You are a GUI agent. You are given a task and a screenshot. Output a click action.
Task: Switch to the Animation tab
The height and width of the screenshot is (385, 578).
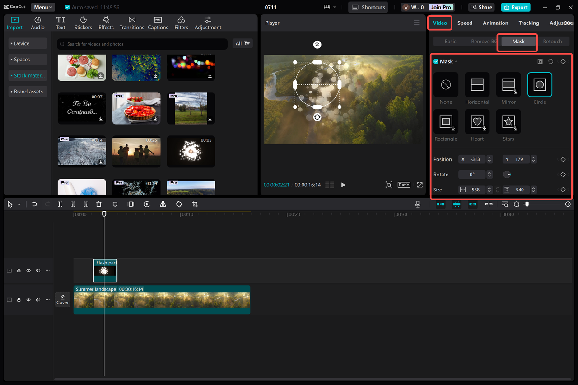[x=495, y=23]
